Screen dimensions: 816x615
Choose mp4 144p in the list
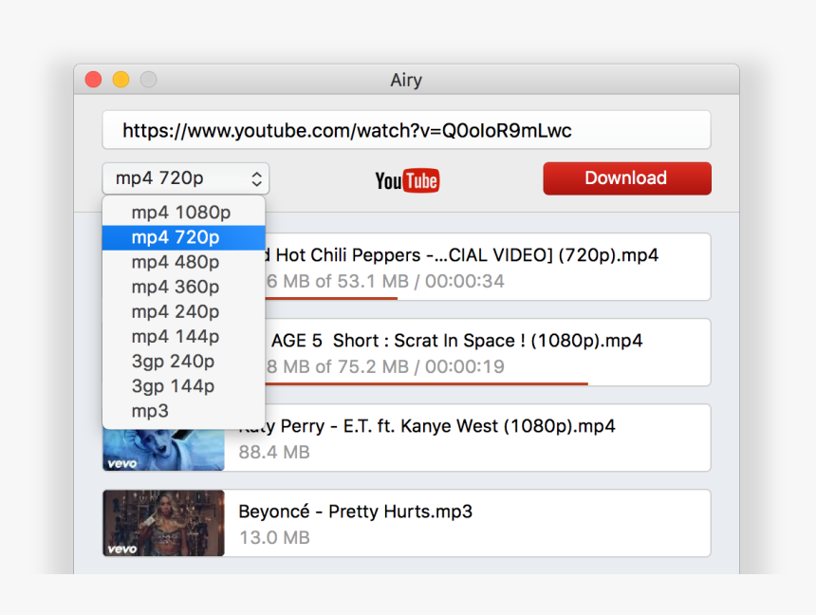click(x=184, y=336)
